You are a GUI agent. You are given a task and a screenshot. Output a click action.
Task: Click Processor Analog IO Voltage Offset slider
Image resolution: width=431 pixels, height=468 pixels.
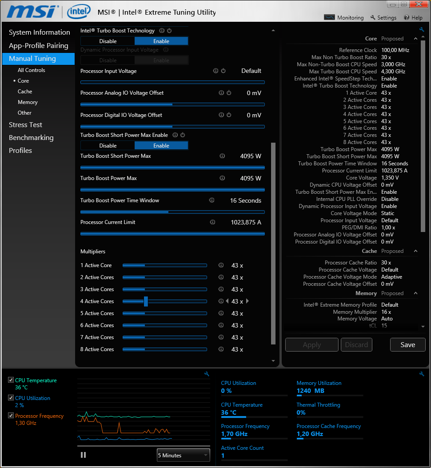click(172, 104)
